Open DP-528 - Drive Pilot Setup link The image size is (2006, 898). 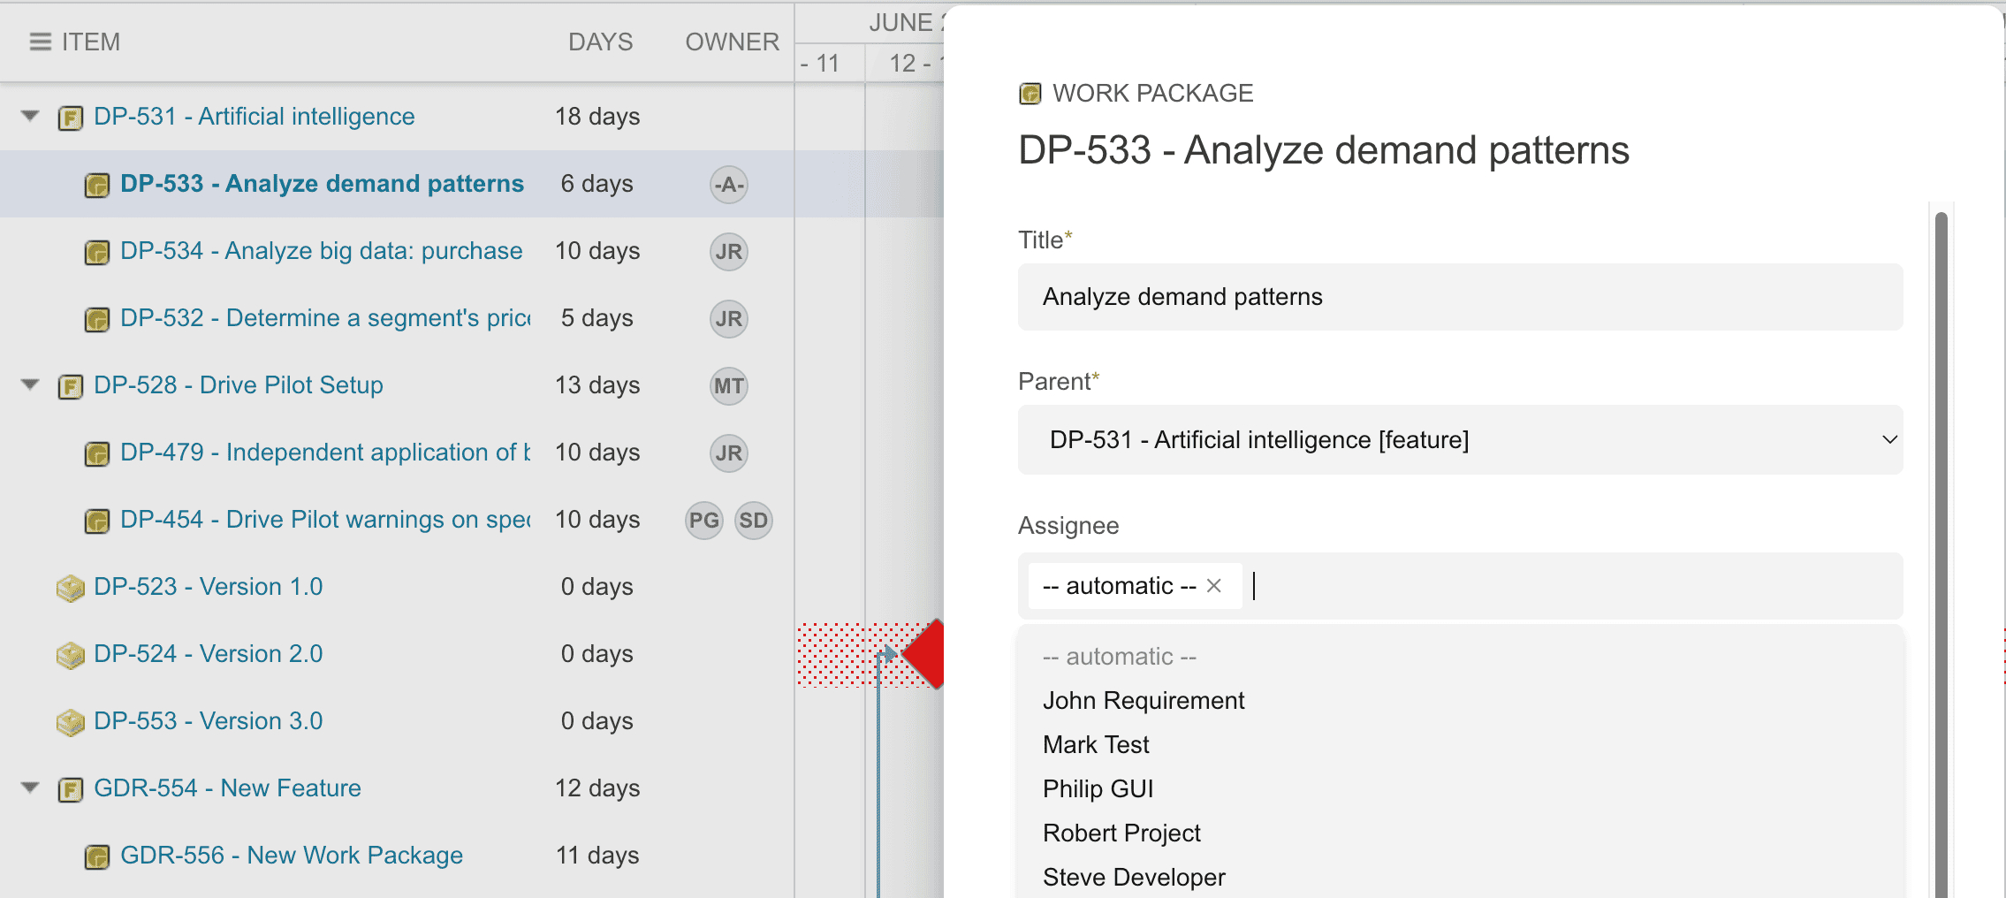click(x=239, y=385)
